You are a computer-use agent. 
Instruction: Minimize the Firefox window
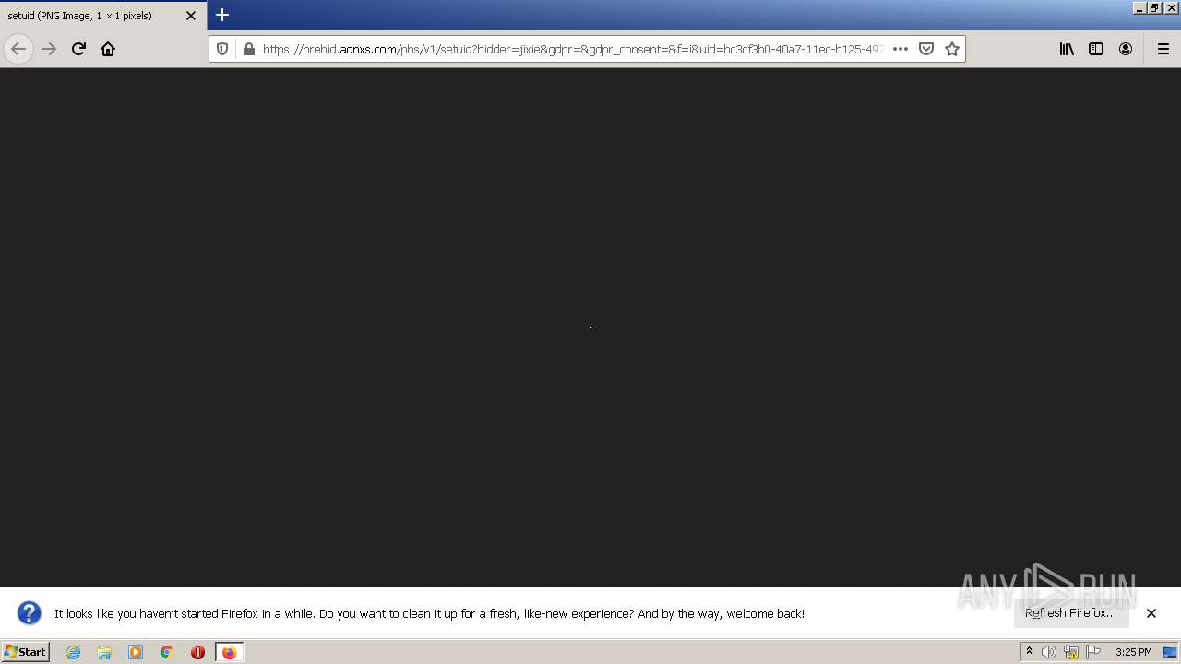click(1139, 7)
